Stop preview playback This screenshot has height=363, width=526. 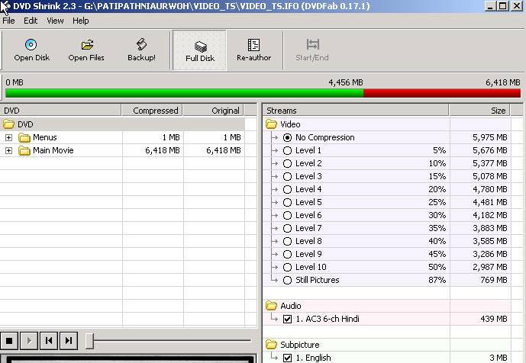(x=9, y=341)
